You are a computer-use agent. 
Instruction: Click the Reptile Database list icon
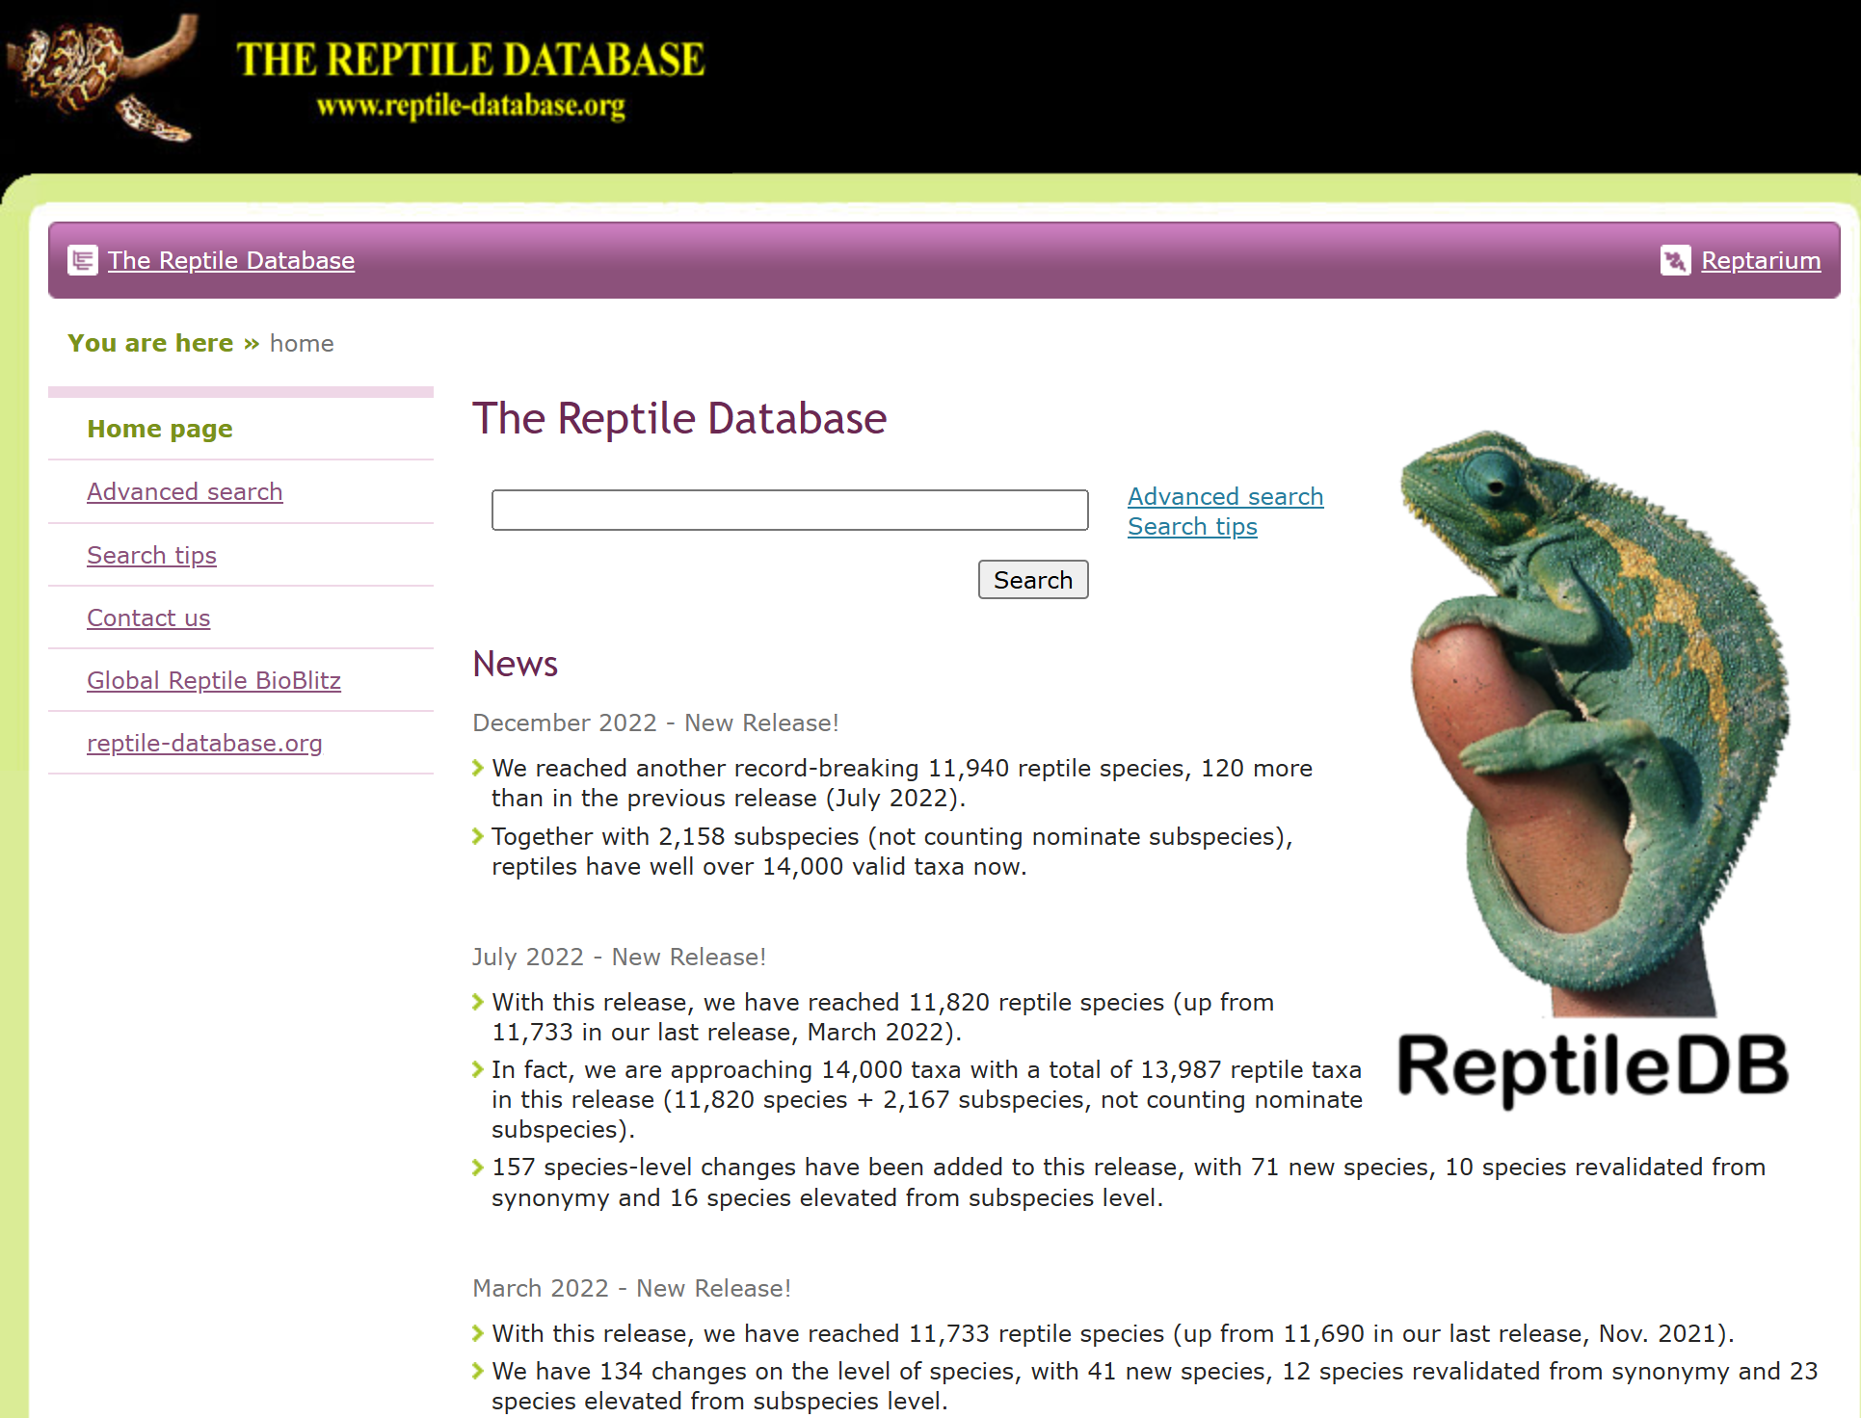(83, 260)
